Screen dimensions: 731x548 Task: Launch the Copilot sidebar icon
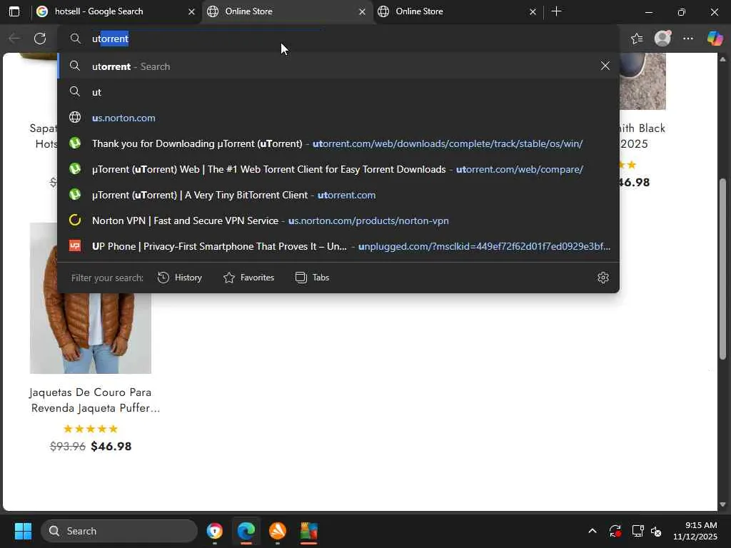pyautogui.click(x=715, y=39)
